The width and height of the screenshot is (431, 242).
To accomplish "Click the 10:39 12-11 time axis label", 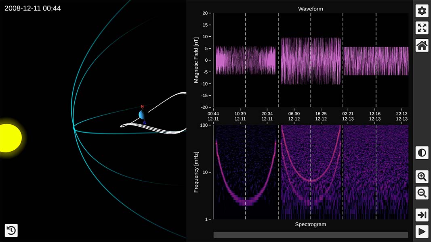I will pos(240,116).
